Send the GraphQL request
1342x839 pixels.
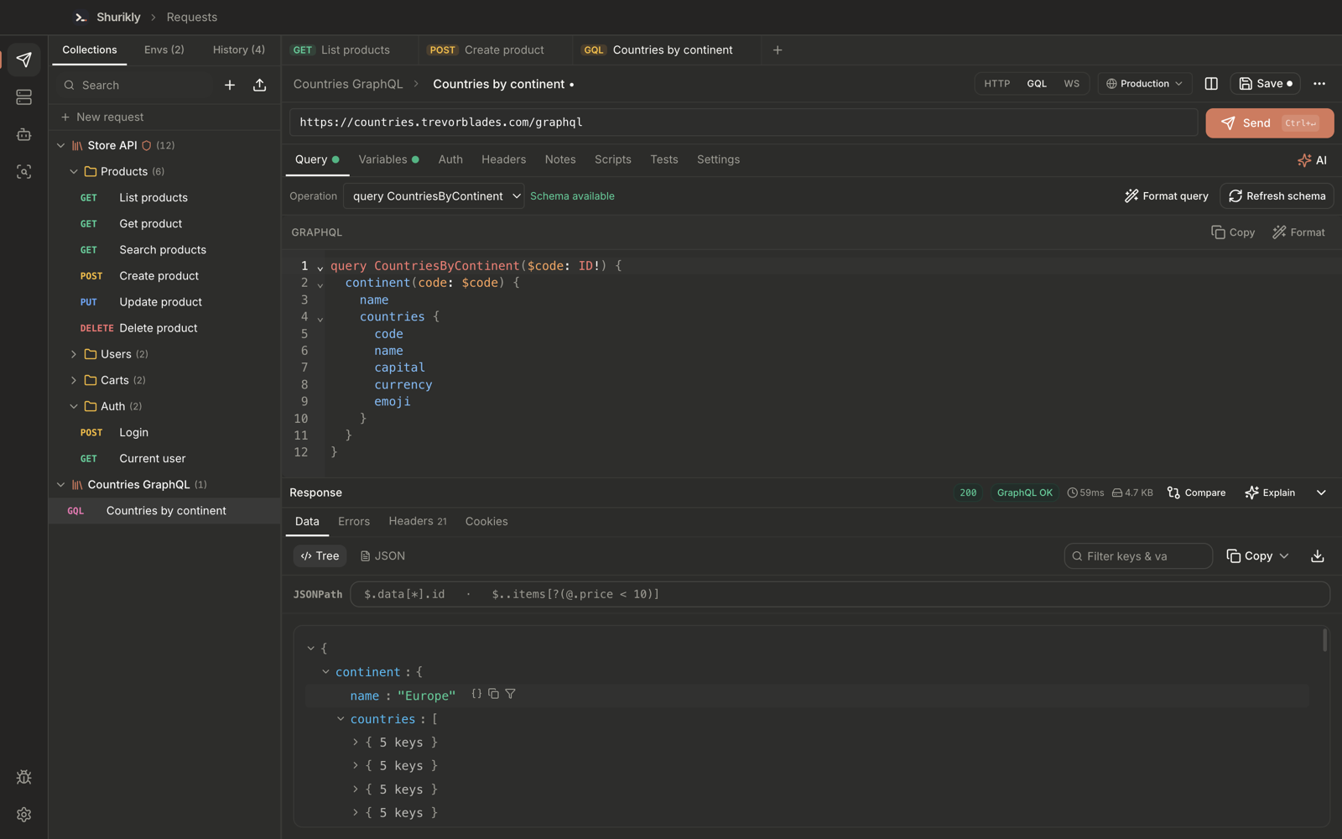pyautogui.click(x=1269, y=123)
